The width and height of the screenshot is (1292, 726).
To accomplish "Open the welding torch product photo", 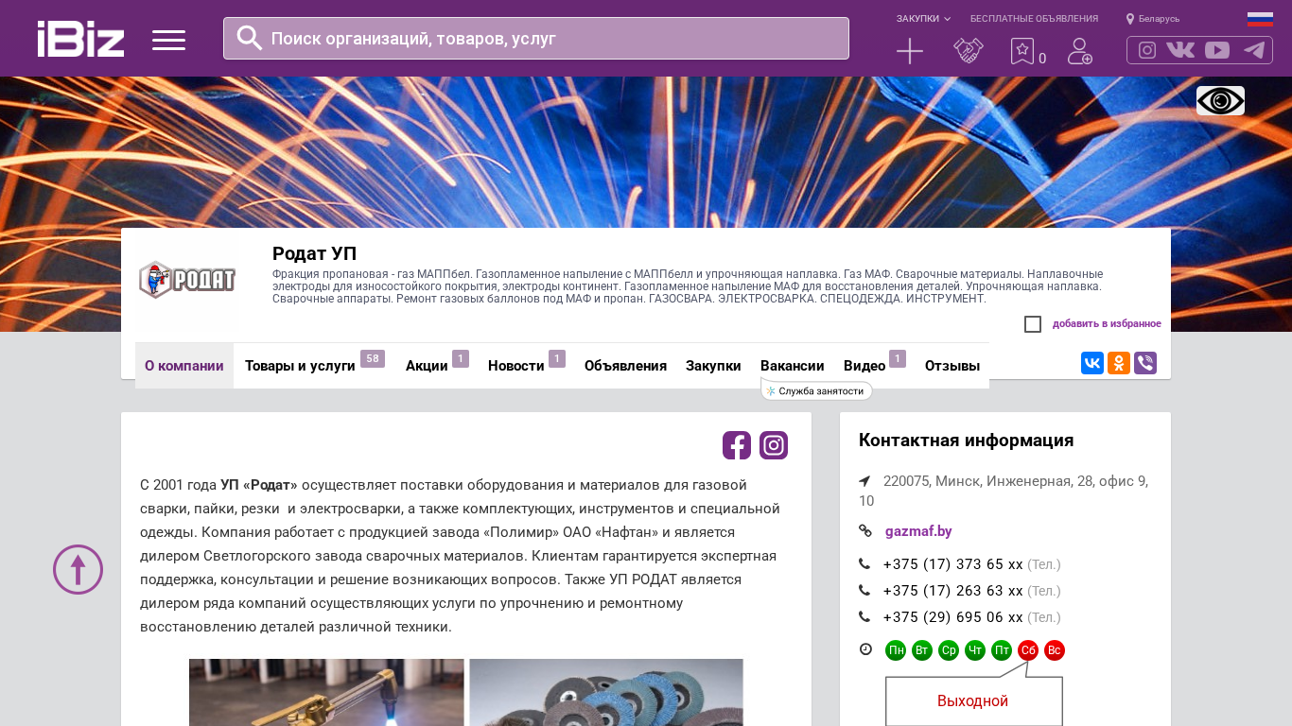I will (326, 692).
